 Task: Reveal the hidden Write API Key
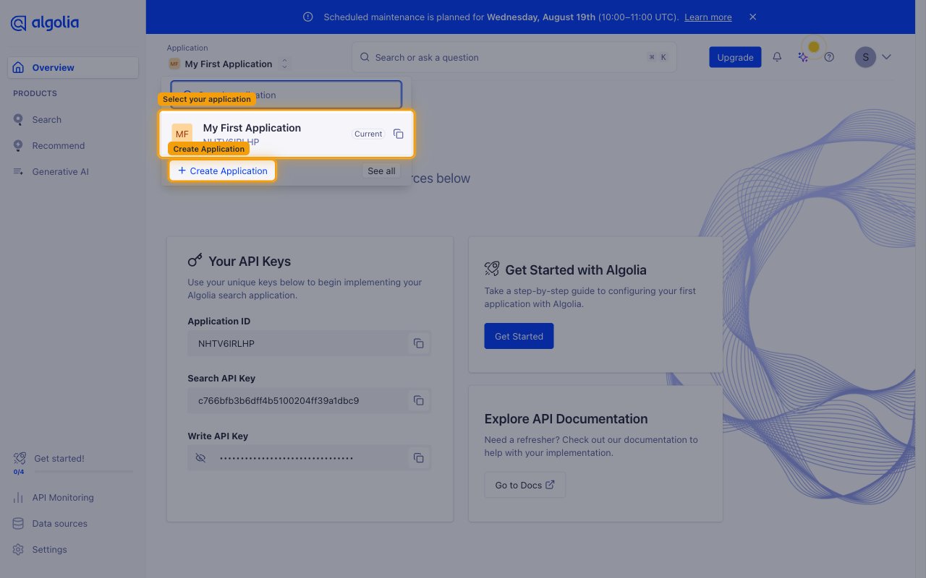(x=201, y=458)
